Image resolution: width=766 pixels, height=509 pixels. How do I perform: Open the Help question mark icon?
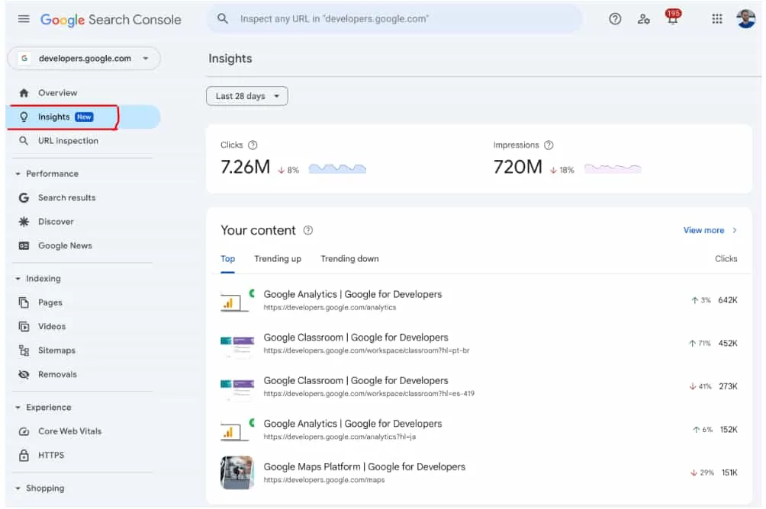pos(615,19)
